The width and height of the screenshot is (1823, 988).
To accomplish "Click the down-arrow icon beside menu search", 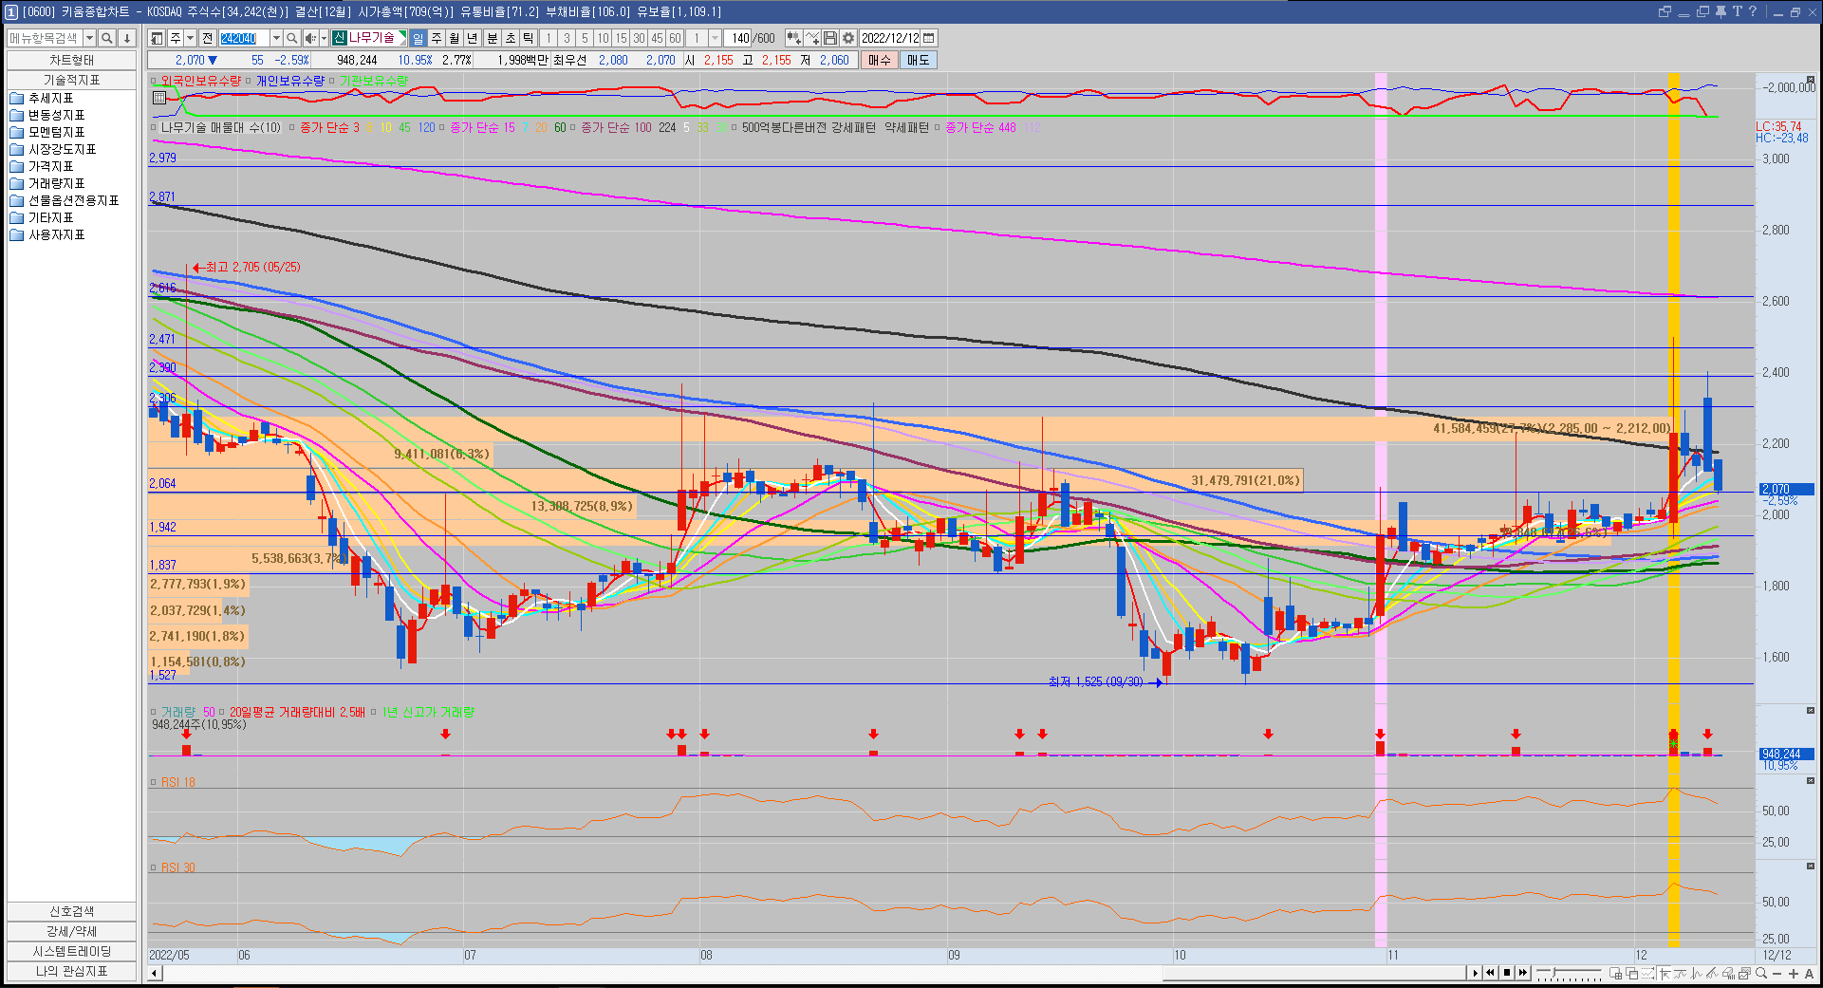I will coord(127,38).
